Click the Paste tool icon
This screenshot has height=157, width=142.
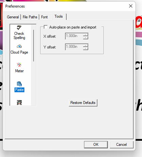pyautogui.click(x=19, y=84)
